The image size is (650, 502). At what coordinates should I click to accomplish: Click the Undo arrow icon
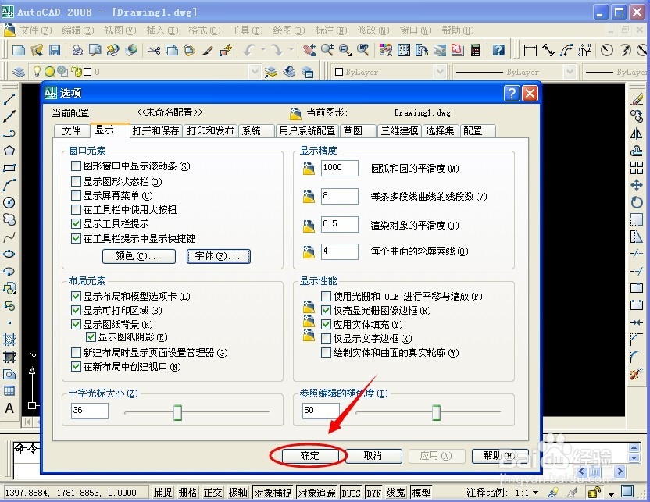250,50
